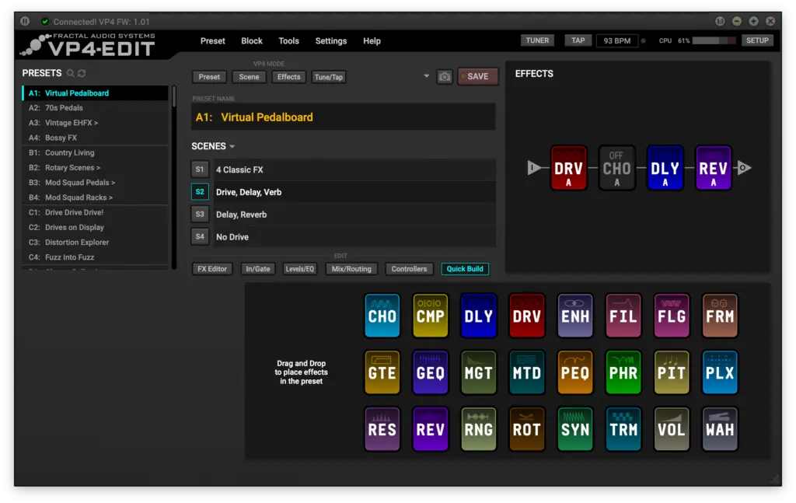This screenshot has height=503, width=796.
Task: Select the Rotary (ROT) effect block
Action: 527,429
